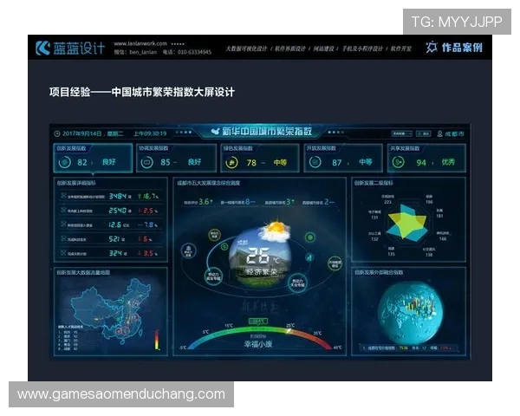Click the central 26℃ city globe image
Screen dimensions: 520x416
pyautogui.click(x=260, y=257)
